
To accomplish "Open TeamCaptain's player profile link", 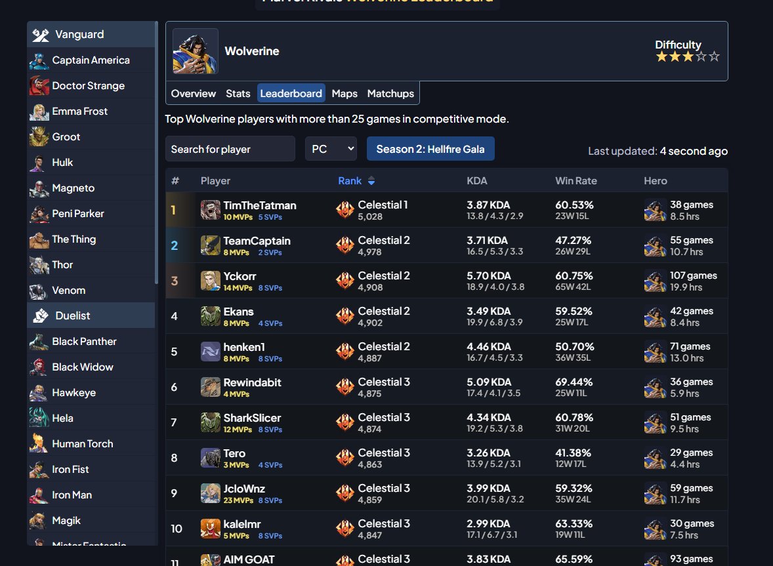I will coord(257,241).
